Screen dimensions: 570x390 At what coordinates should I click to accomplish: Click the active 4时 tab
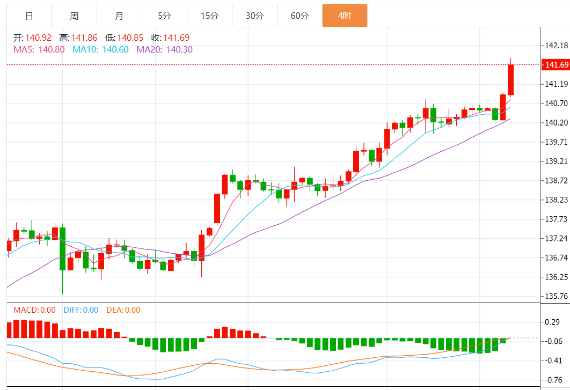point(345,16)
